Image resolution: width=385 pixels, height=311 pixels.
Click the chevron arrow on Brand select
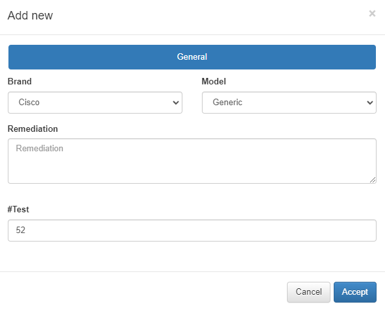click(175, 103)
